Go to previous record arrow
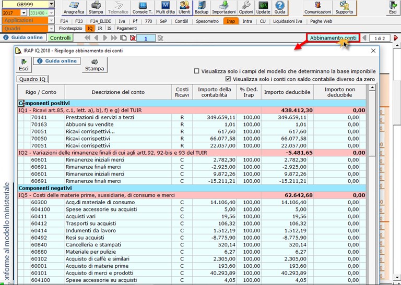 96,38
